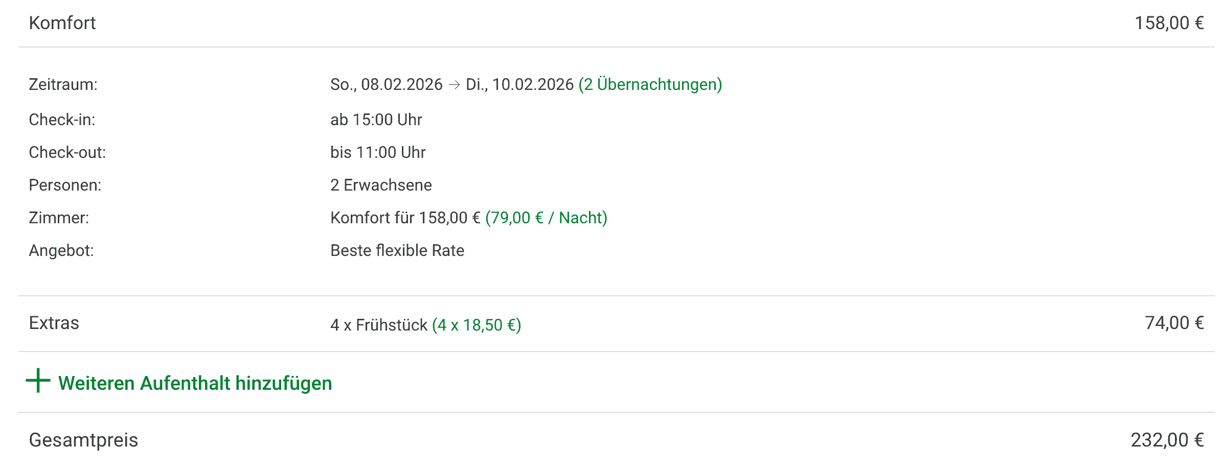The height and width of the screenshot is (469, 1224).
Task: Click the departure date Di., 10.02.2026
Action: pos(519,84)
